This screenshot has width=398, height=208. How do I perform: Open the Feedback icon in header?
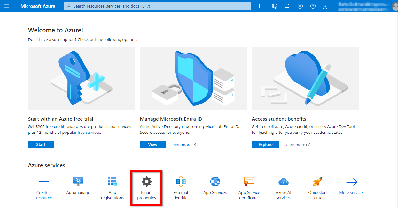(x=326, y=6)
